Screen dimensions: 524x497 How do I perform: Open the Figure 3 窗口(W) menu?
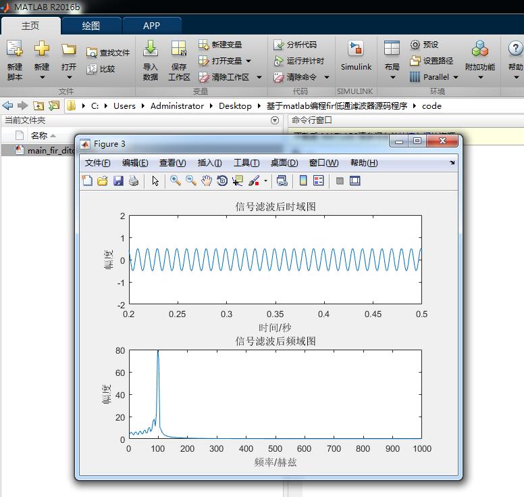pos(324,163)
